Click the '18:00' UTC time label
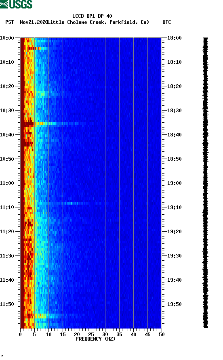The image size is (223, 360). (x=174, y=38)
